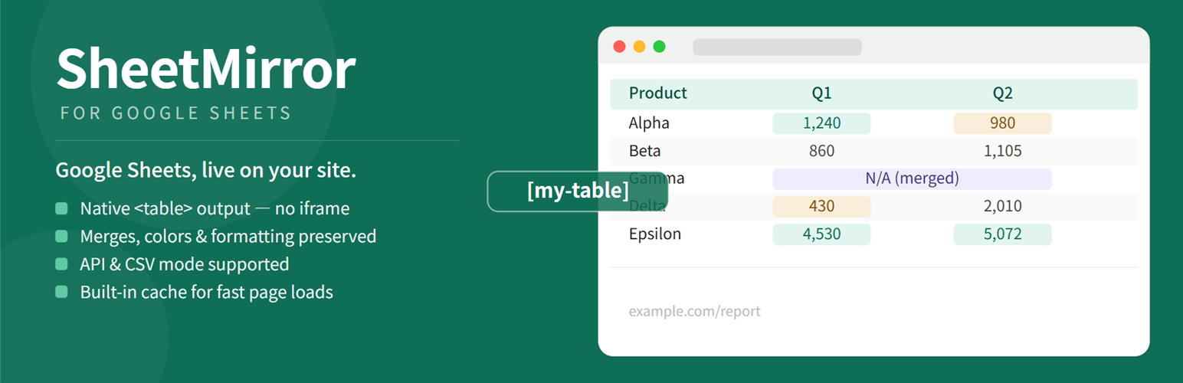Click the Beta row label
The image size is (1183, 383).
pyautogui.click(x=644, y=151)
